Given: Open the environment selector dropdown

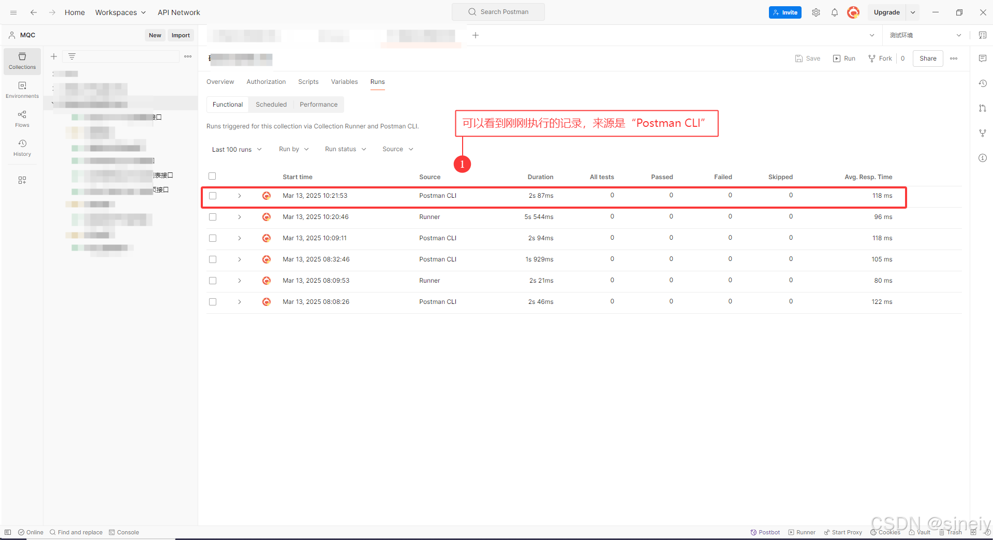Looking at the screenshot, I should tap(925, 35).
